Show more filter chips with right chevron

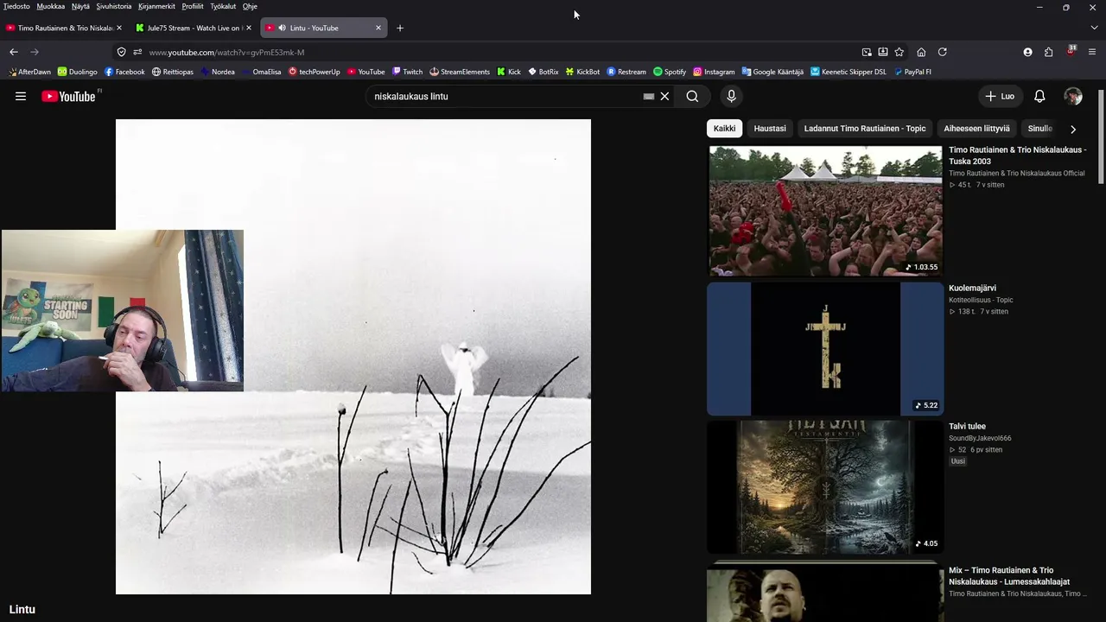1073,129
